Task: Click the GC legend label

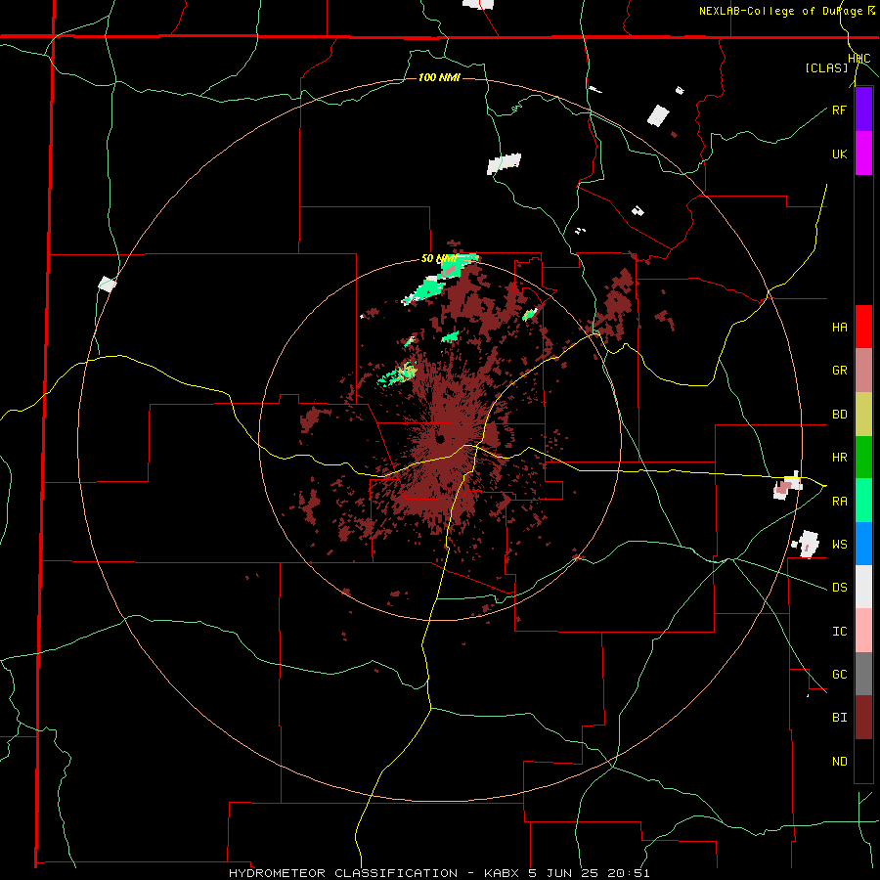Action: (839, 675)
